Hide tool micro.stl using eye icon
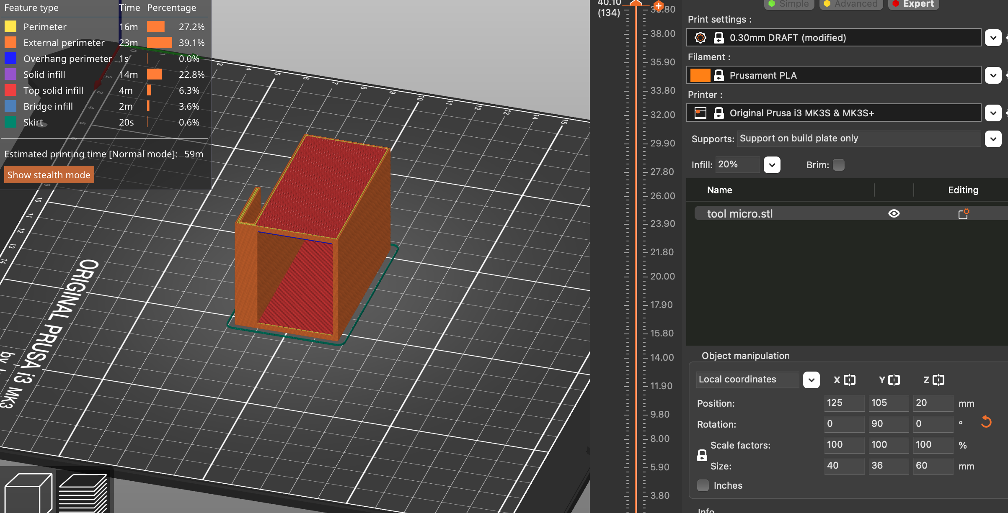The width and height of the screenshot is (1008, 513). 894,214
